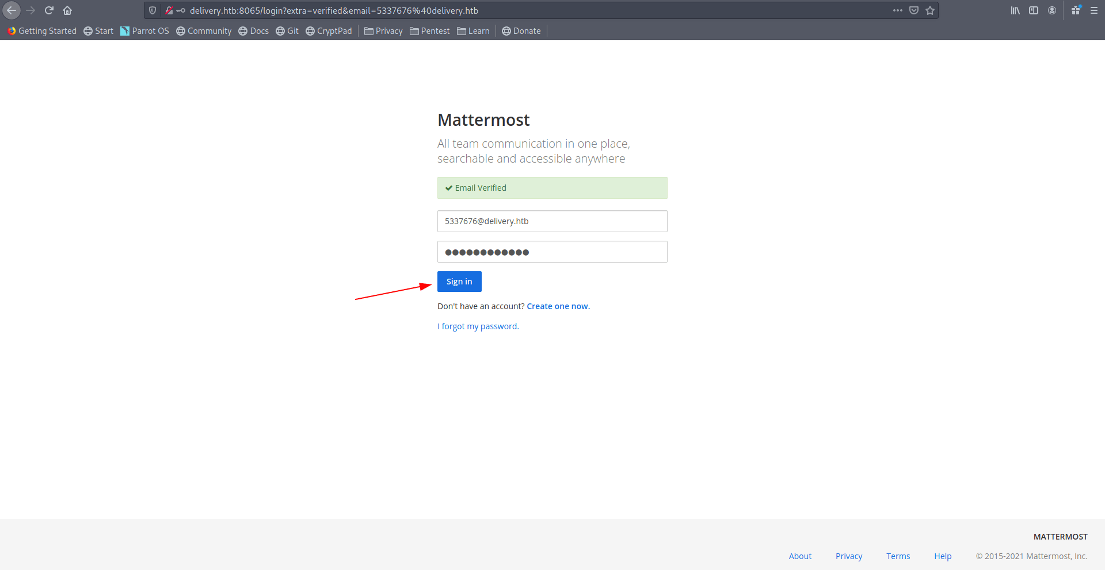Open the CryptPad bookmark
1105x570 pixels.
click(x=329, y=31)
